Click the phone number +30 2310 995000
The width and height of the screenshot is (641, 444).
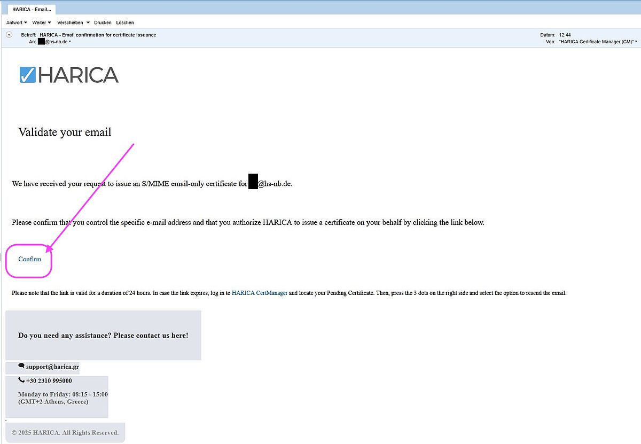[49, 381]
